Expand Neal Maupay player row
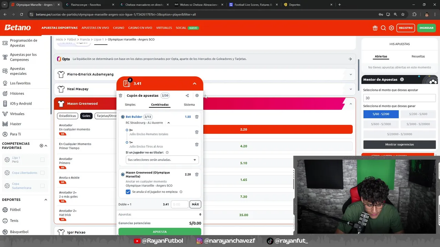Image resolution: width=440 pixels, height=247 pixels. 351,89
